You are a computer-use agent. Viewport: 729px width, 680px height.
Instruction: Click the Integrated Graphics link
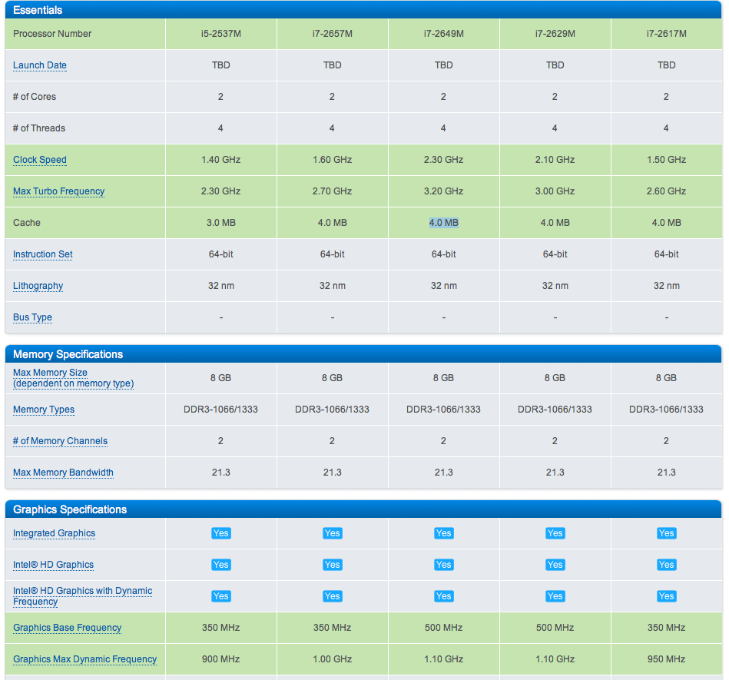[54, 533]
